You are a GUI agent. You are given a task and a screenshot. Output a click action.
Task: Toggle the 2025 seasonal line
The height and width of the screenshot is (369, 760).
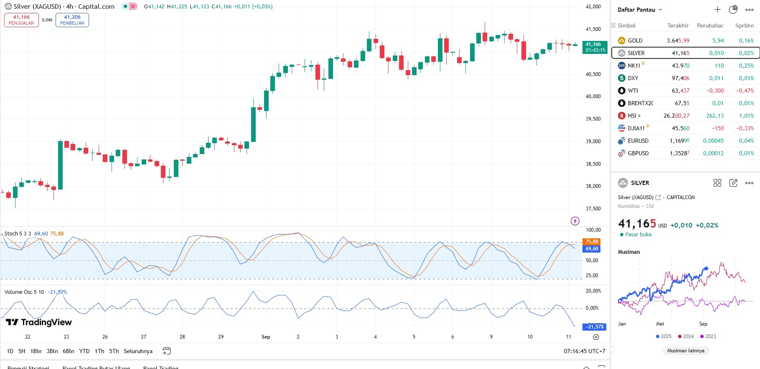[x=663, y=336]
